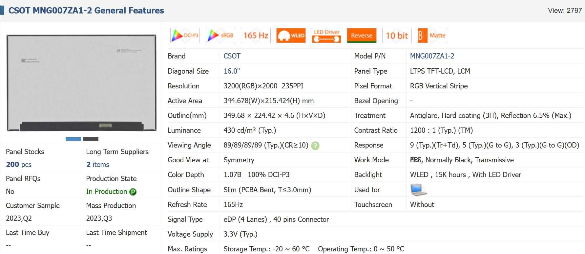Click the Last Time Shipment label
Viewport: 585px width, 254px height.
pos(116,233)
